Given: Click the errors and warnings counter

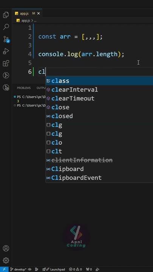Looking at the screenshot, I should pyautogui.click(x=76, y=269).
